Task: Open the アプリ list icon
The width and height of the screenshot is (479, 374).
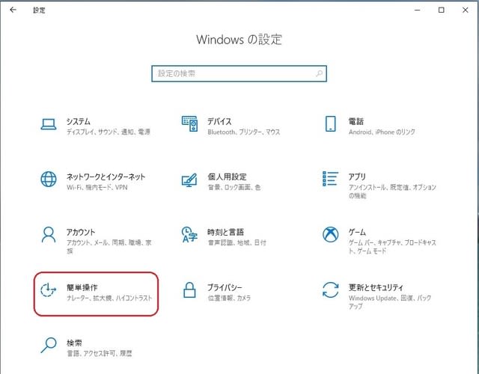Action: (331, 179)
